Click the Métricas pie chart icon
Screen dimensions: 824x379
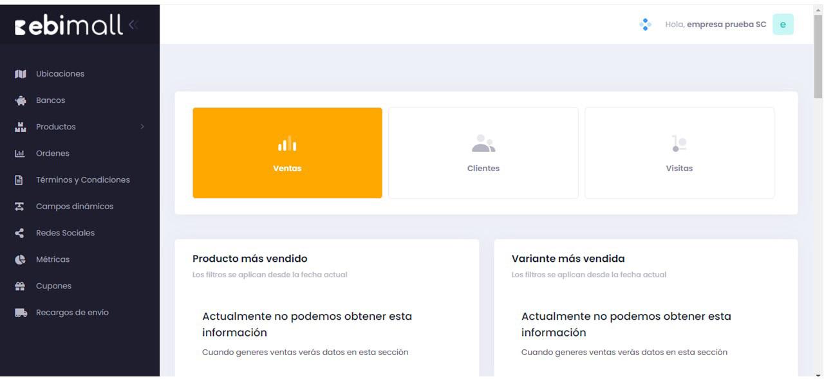coord(20,259)
